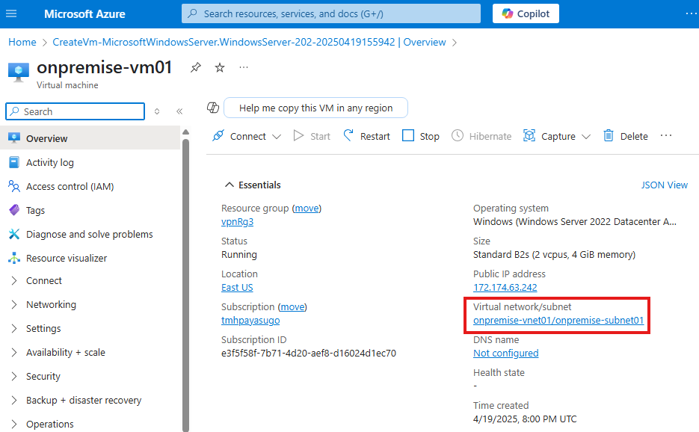
Task: Expand the Settings sidebar group
Action: [x=14, y=329]
